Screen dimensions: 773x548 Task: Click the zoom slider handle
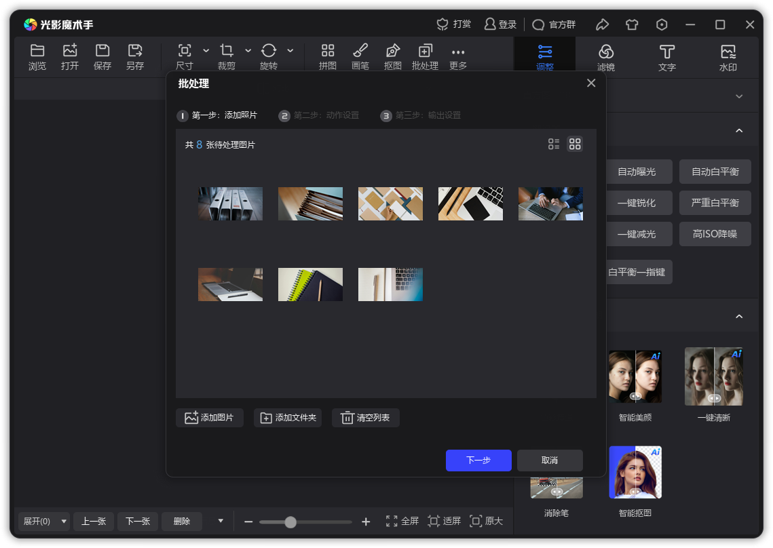coord(290,522)
